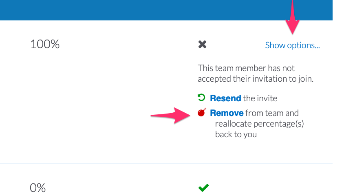Image resolution: width=344 pixels, height=194 pixels.
Task: Click the gray X status icon
Action: [202, 45]
